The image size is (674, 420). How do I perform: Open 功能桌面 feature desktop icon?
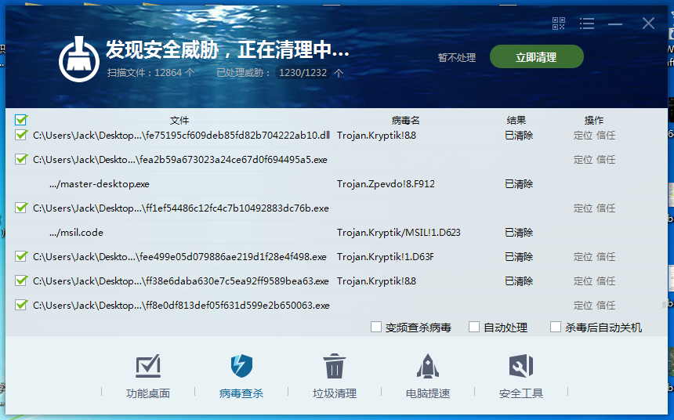[x=148, y=366]
